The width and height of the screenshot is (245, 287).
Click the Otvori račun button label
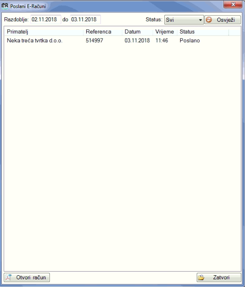31,277
